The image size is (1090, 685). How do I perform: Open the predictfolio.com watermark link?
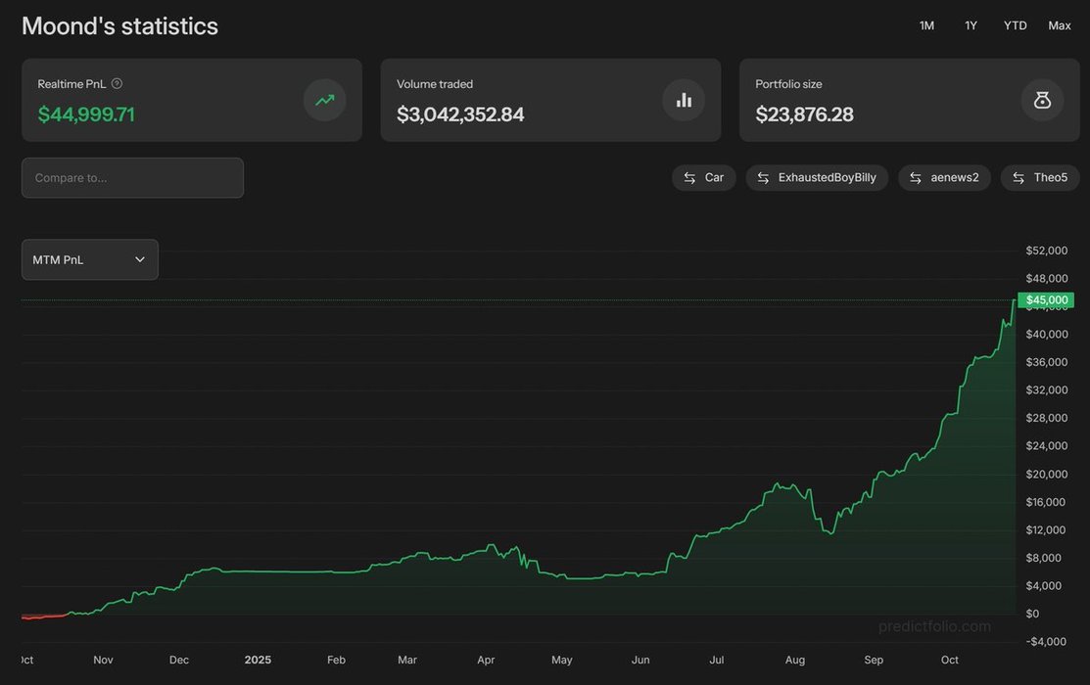[x=934, y=626]
